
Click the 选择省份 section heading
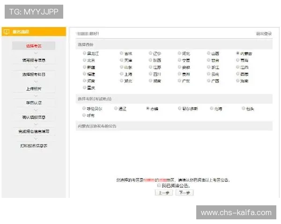(x=86, y=44)
